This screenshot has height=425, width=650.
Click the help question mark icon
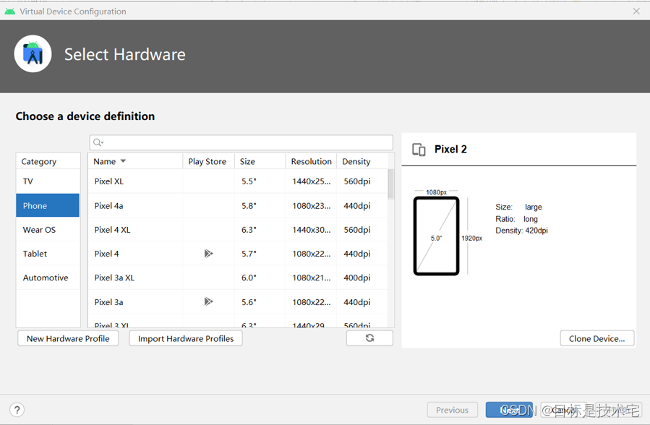click(x=17, y=410)
